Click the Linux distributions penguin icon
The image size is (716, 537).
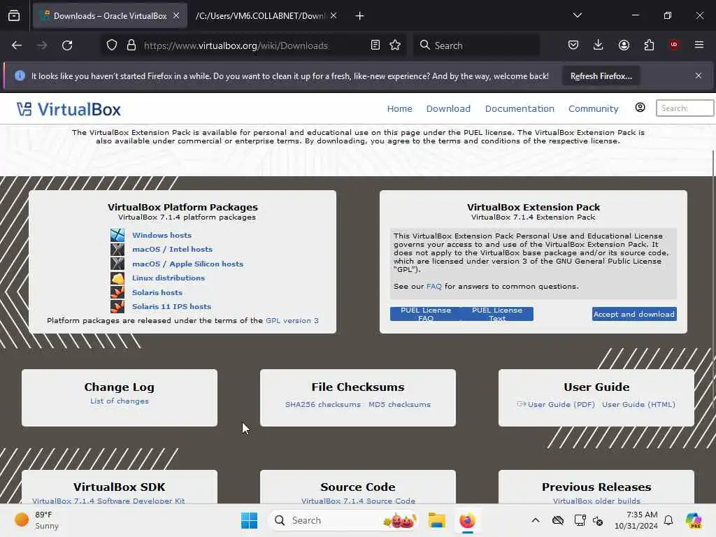(x=117, y=278)
